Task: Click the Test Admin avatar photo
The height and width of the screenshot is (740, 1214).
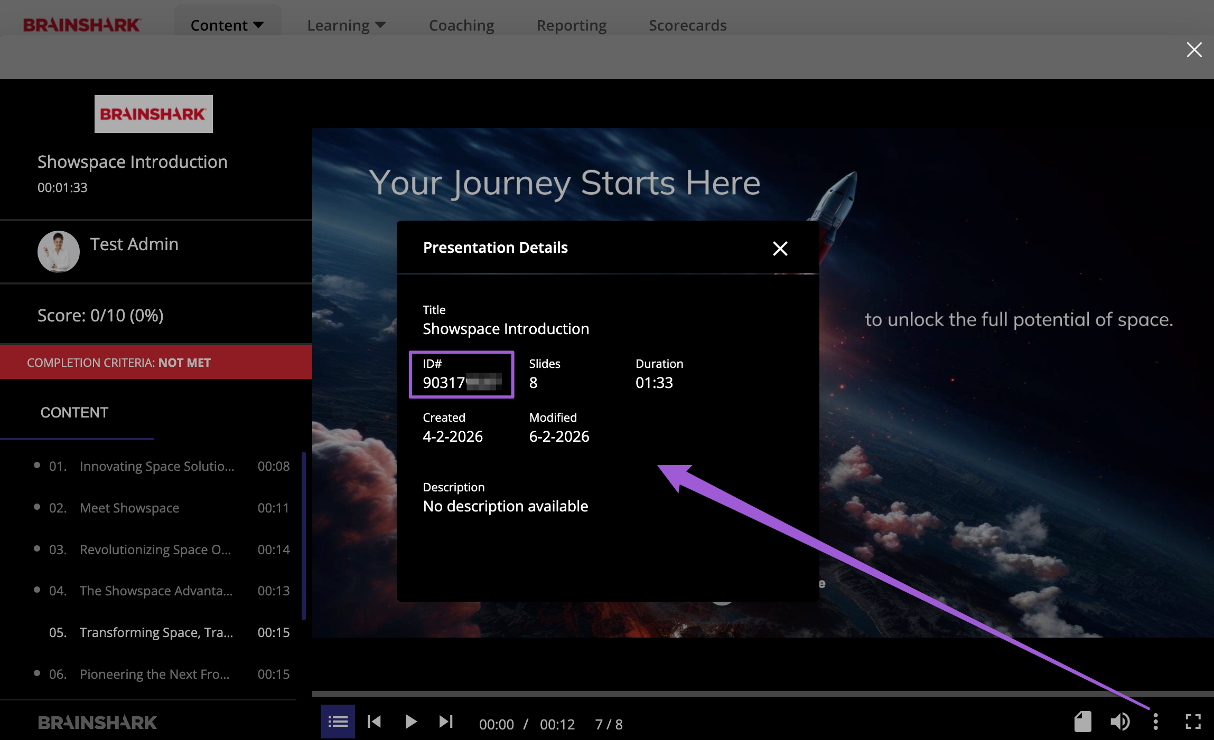Action: click(59, 251)
